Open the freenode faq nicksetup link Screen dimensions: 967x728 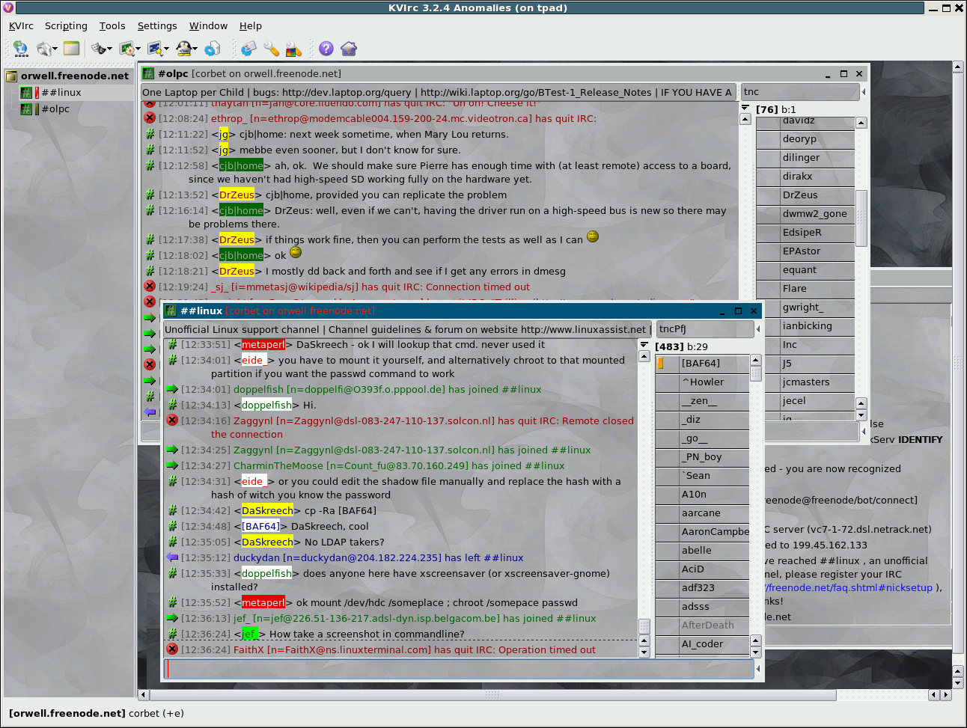849,588
